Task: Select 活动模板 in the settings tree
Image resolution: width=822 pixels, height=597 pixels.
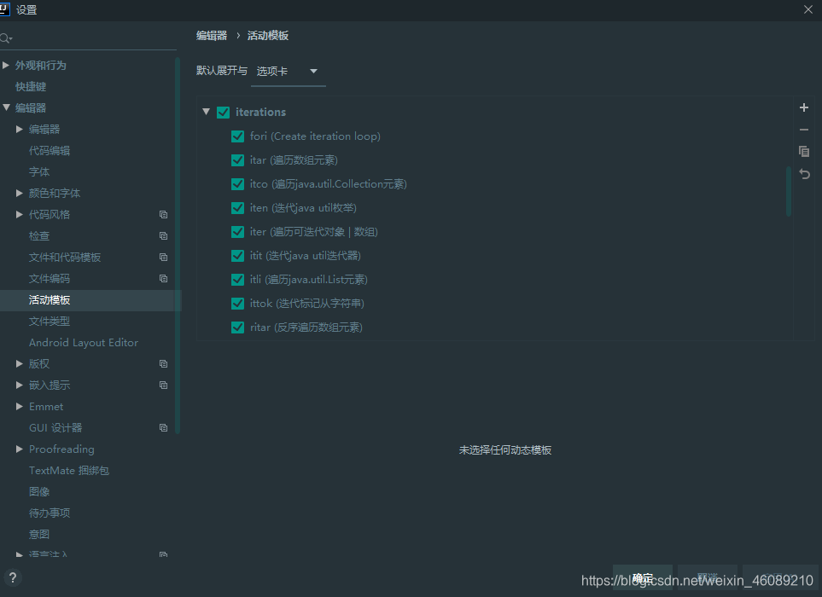Action: (x=50, y=300)
